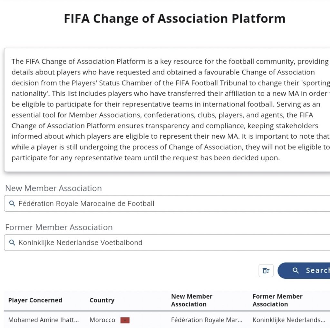Click the magnifier icon in Former Member Association field
Viewport: 330px width, 328px height.
[12, 243]
